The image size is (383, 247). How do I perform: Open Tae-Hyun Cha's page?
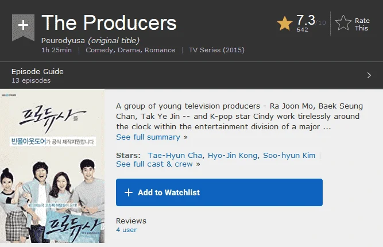[175, 156]
